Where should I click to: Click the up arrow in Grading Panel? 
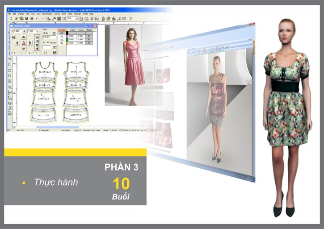click(24, 37)
